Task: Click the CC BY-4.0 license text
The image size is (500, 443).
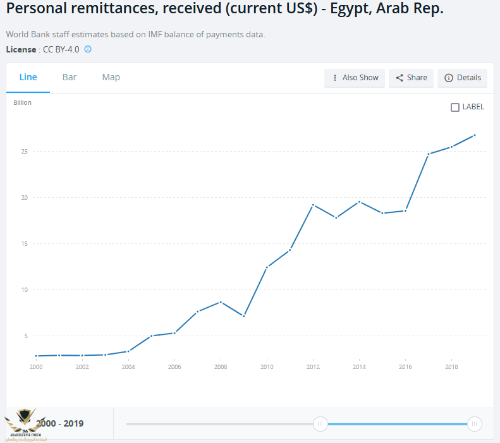Action: click(61, 49)
